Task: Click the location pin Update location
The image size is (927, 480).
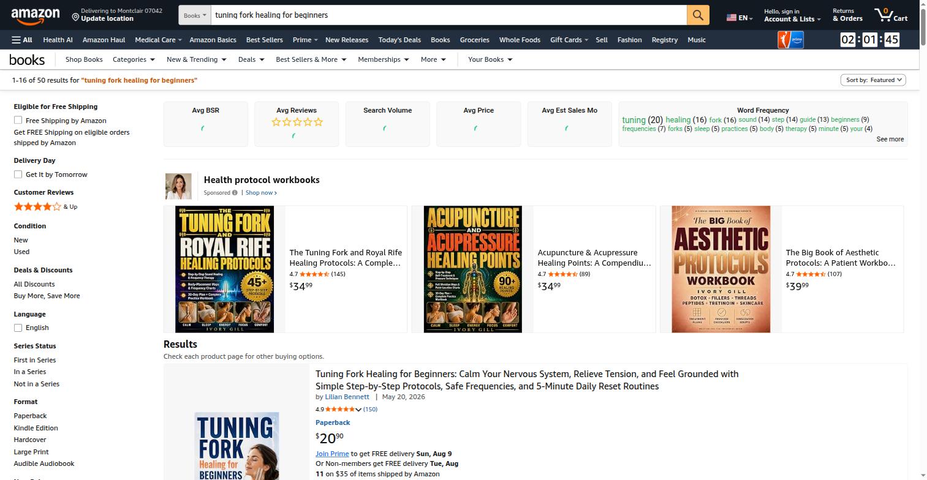Action: tap(116, 15)
